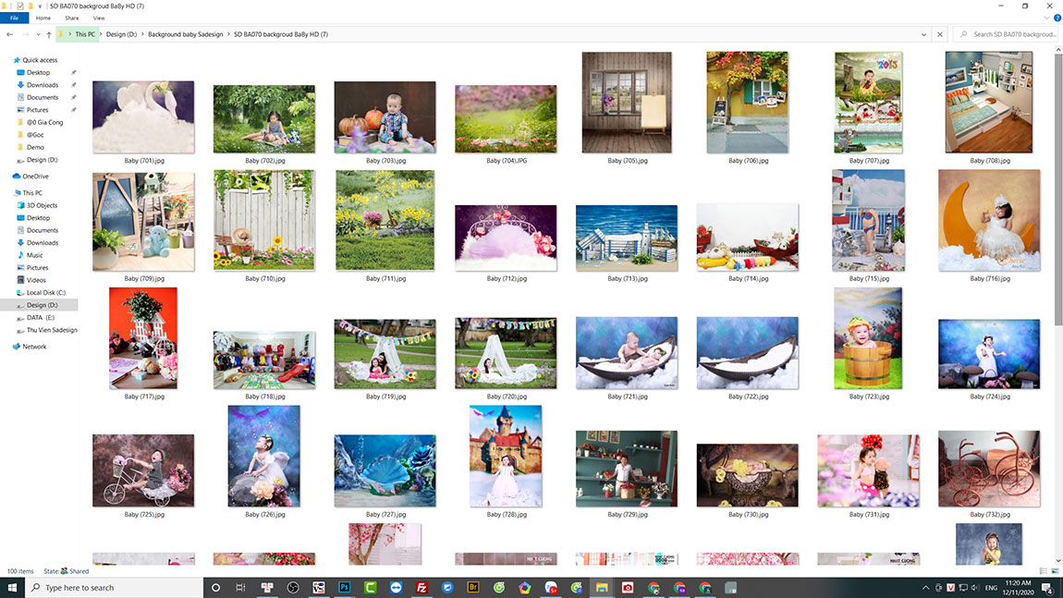Open Local Disk (C:) in sidebar
The width and height of the screenshot is (1063, 598).
(45, 292)
